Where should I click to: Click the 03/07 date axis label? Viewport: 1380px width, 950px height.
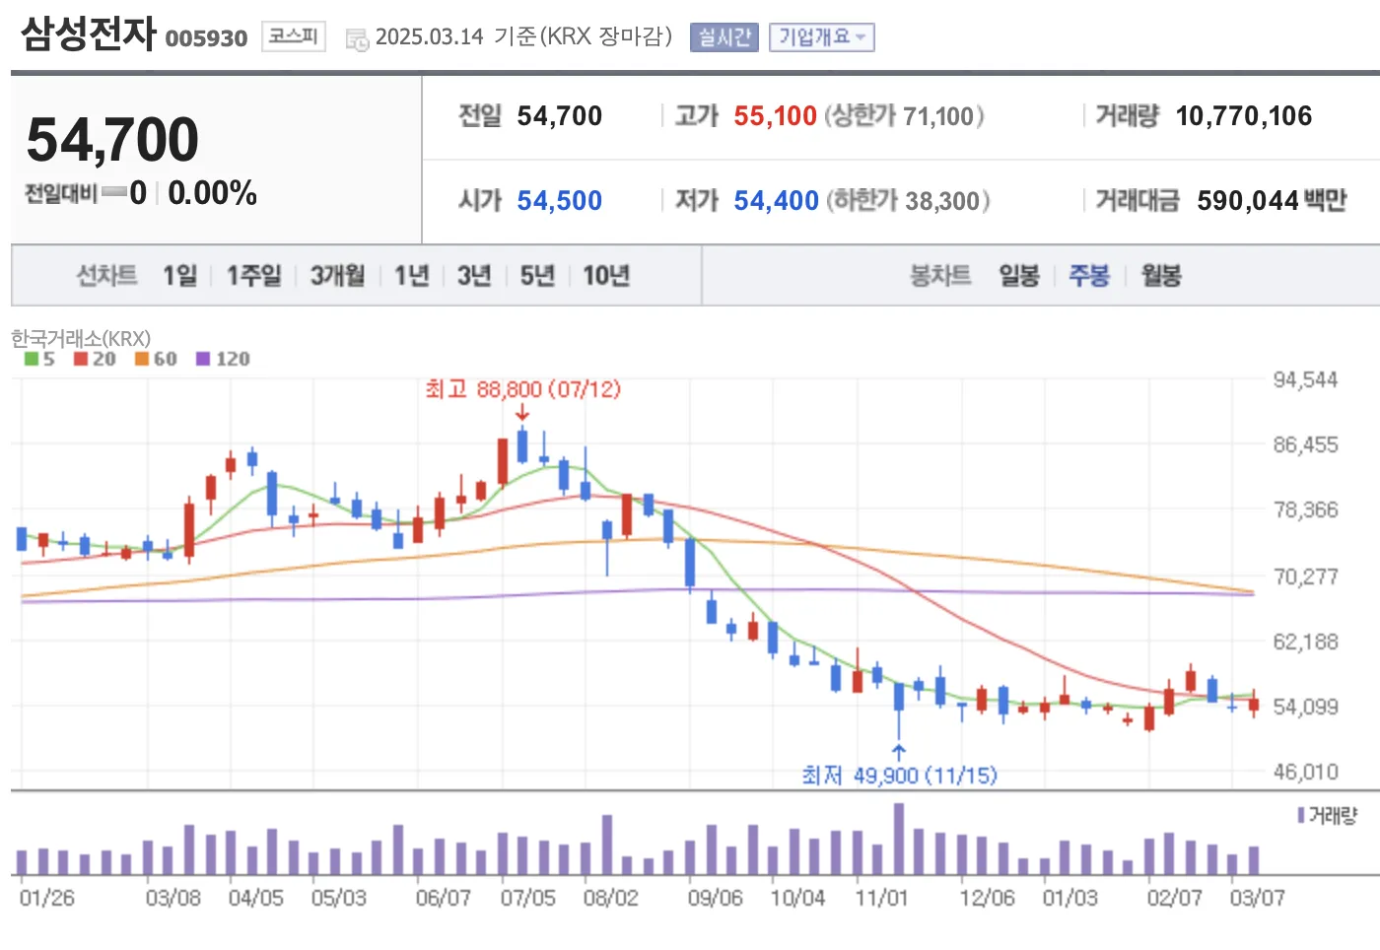pos(1257,898)
